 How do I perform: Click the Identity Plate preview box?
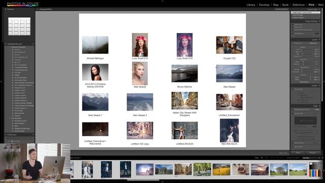(x=306, y=120)
